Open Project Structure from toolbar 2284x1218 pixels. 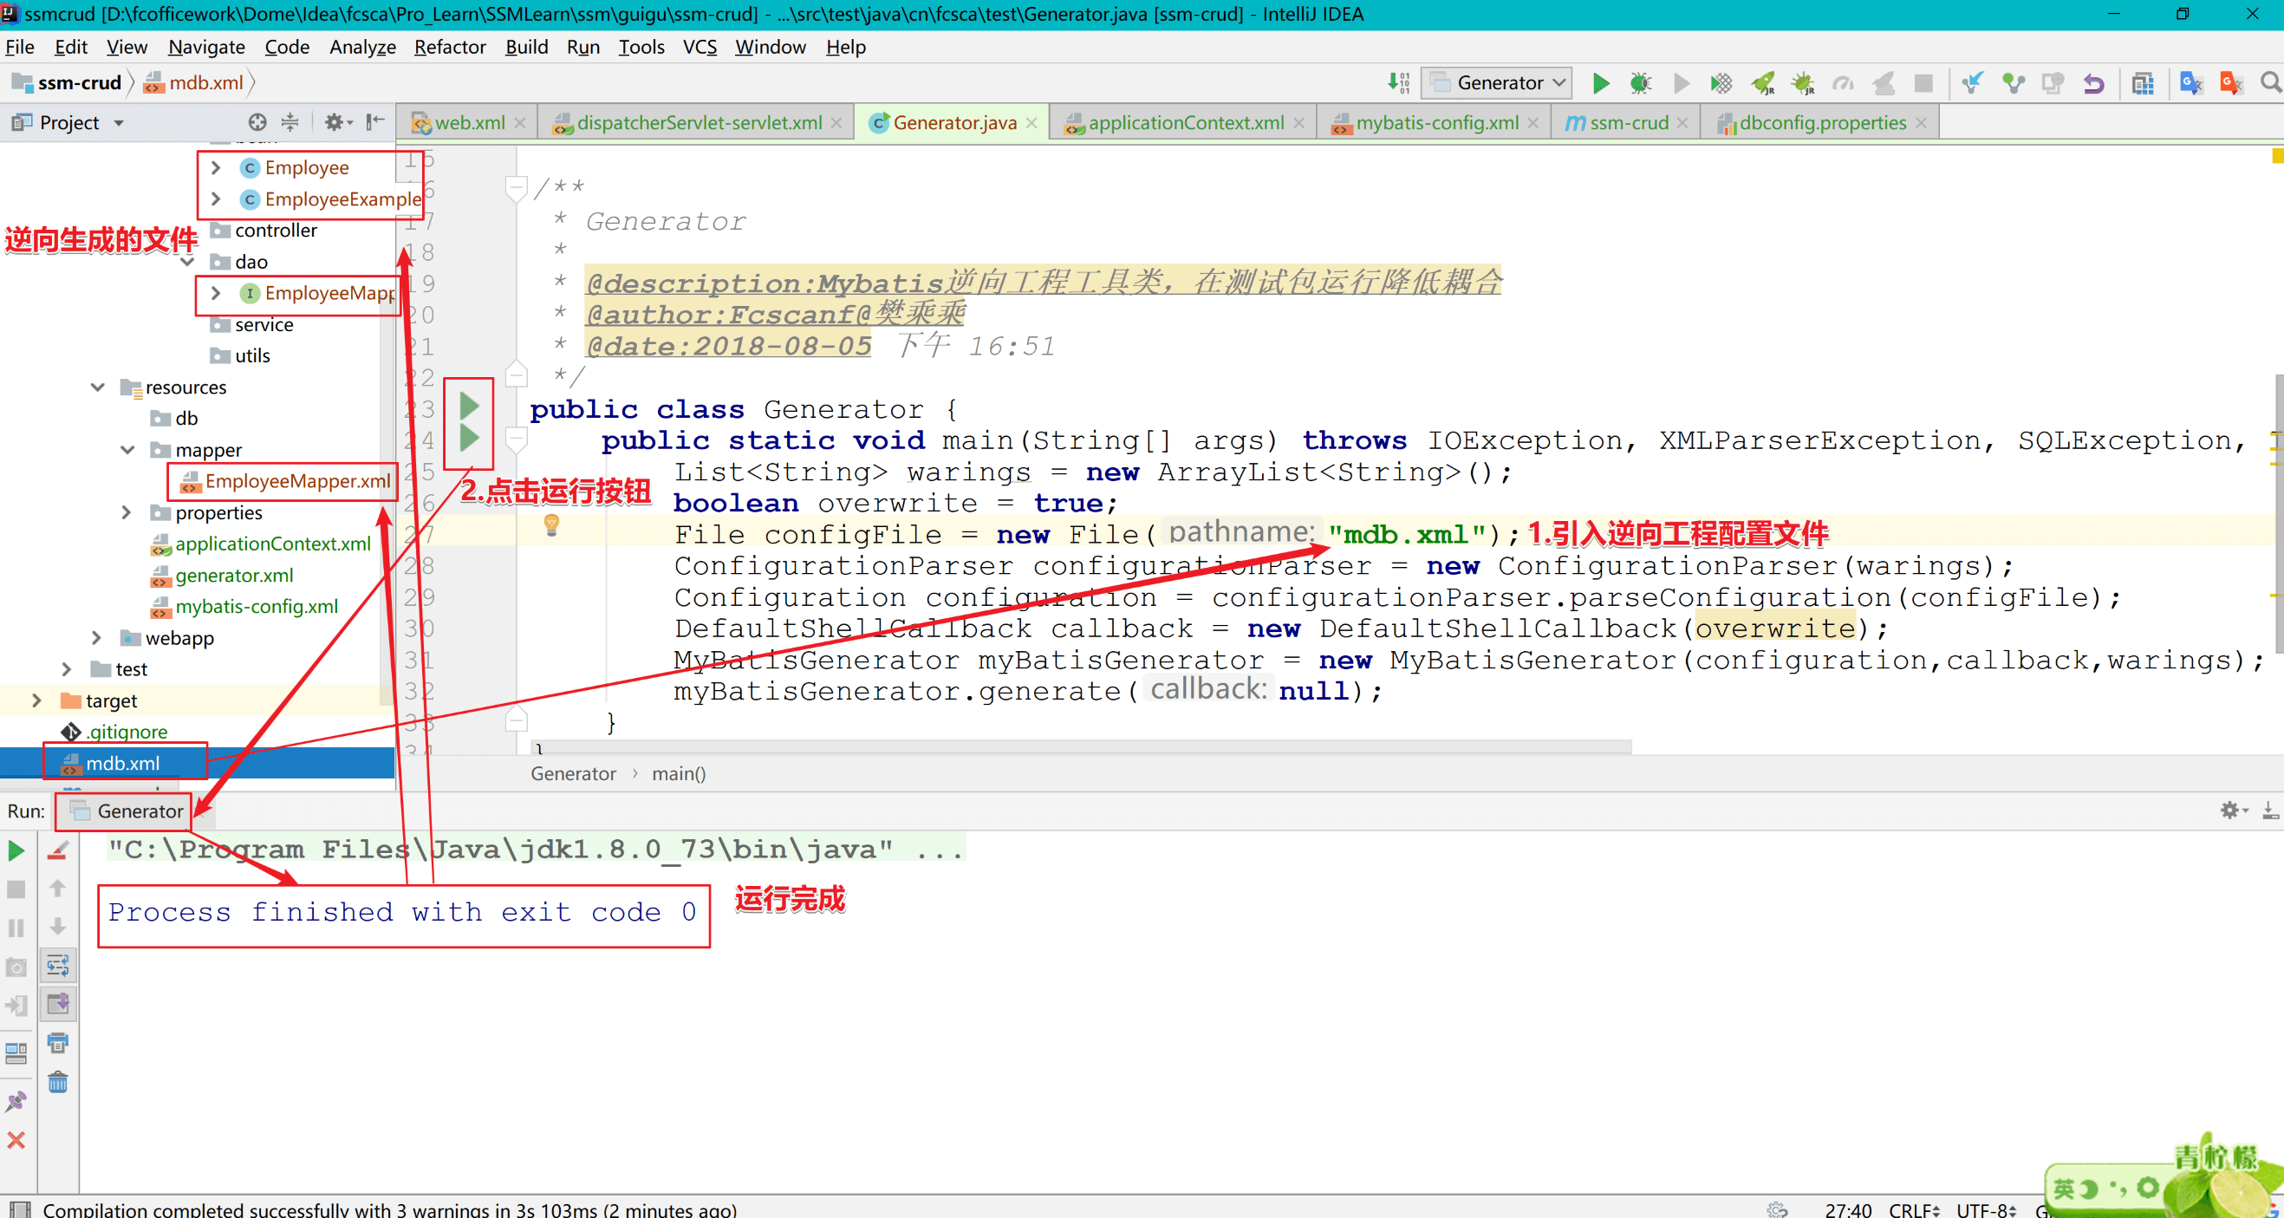click(2143, 83)
